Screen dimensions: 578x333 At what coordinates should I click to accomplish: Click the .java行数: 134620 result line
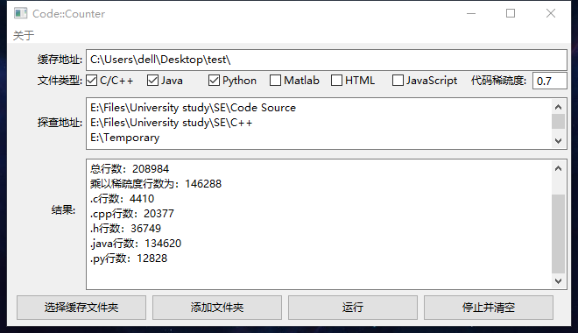[136, 244]
